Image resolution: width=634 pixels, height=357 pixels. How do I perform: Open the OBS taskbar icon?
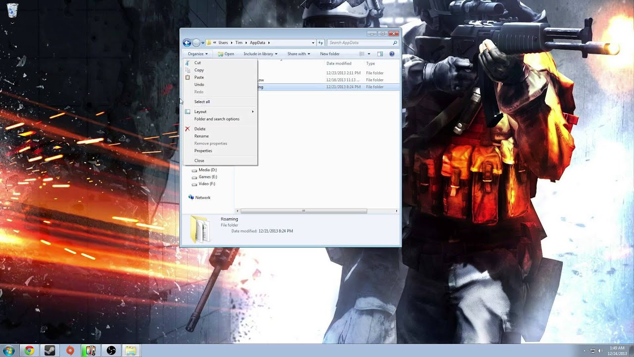pyautogui.click(x=111, y=351)
